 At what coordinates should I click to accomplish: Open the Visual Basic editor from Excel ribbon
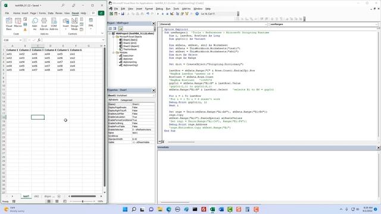point(9,24)
